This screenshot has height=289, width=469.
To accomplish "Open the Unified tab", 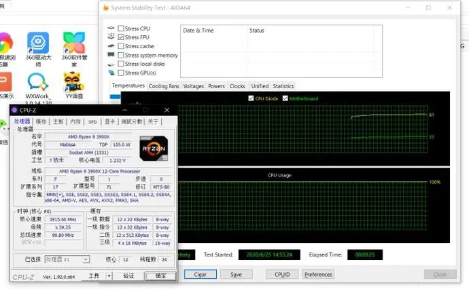I will (260, 86).
